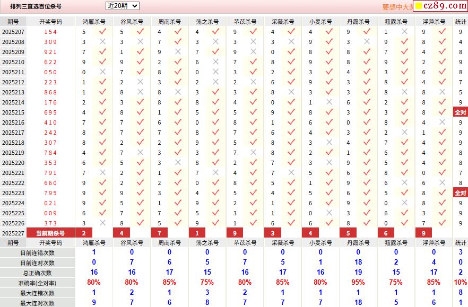Click the 周南杀号 X mark in row 2025220
The width and height of the screenshot is (468, 307).
[x=178, y=162]
